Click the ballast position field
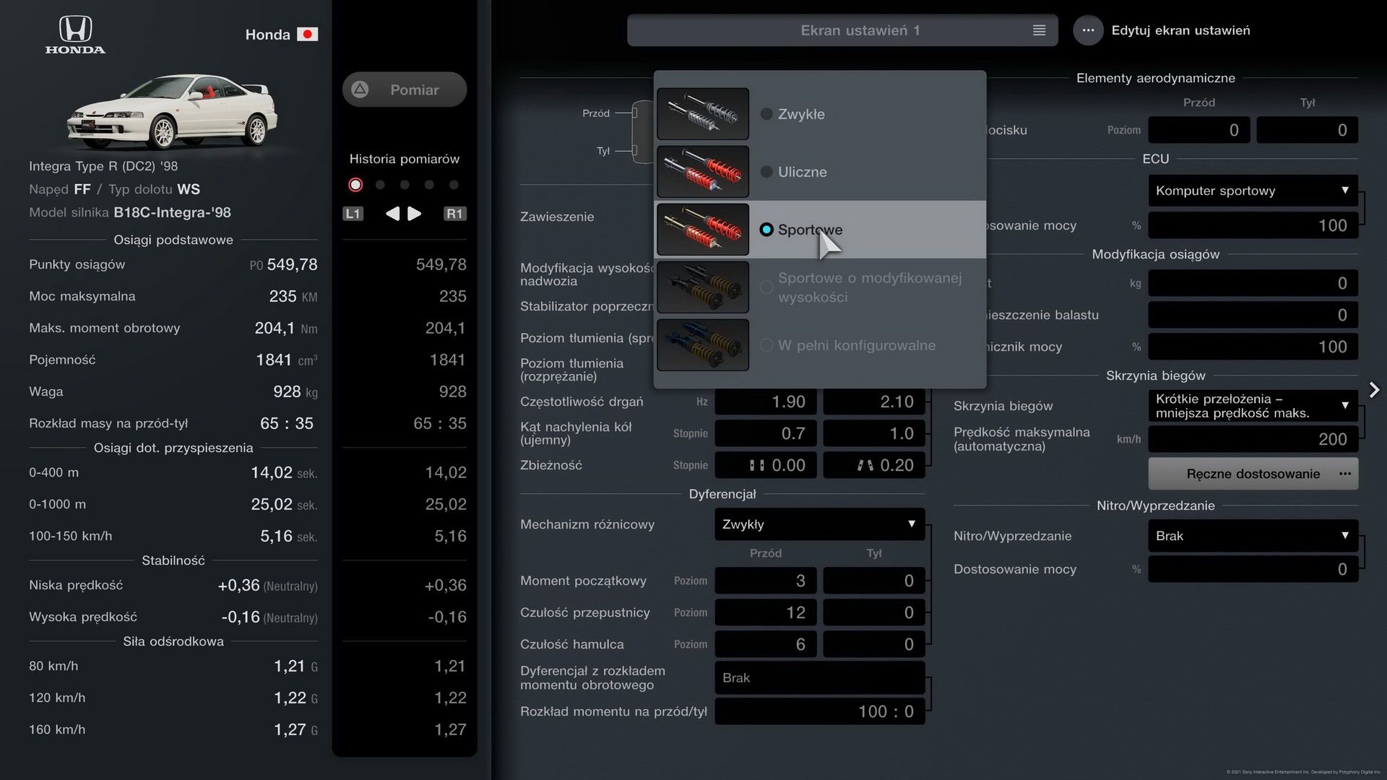 1253,315
